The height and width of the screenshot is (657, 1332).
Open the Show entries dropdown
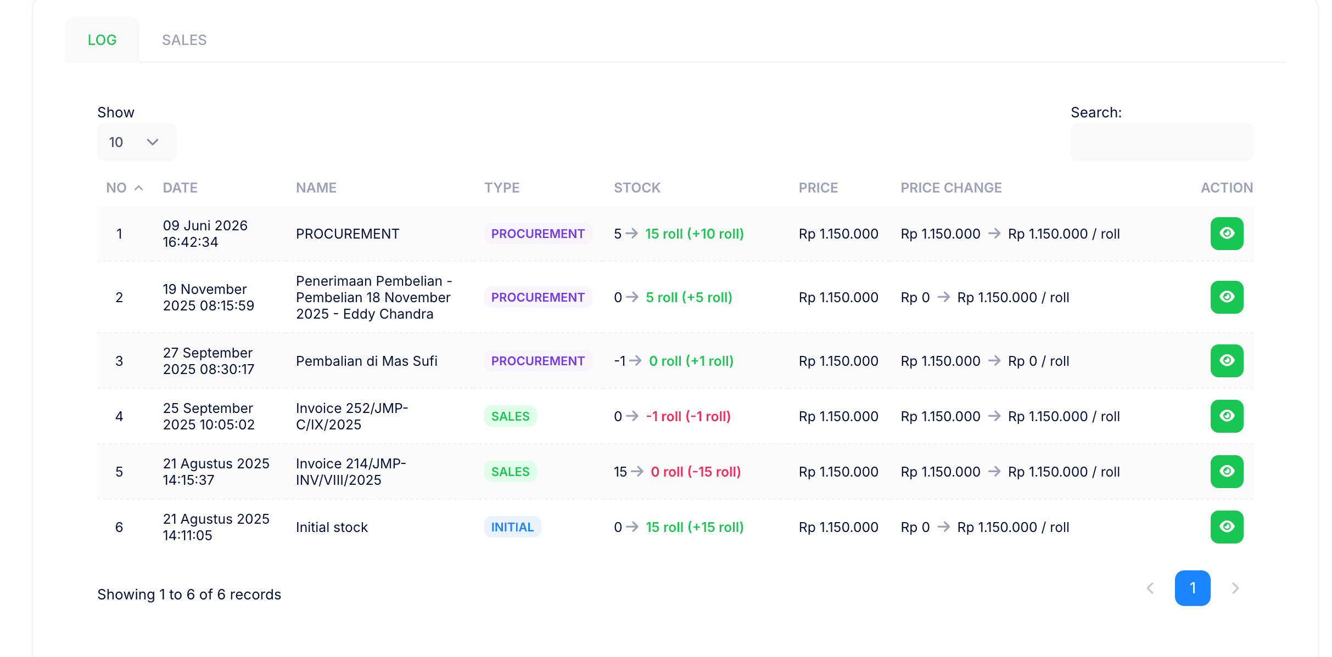(137, 142)
